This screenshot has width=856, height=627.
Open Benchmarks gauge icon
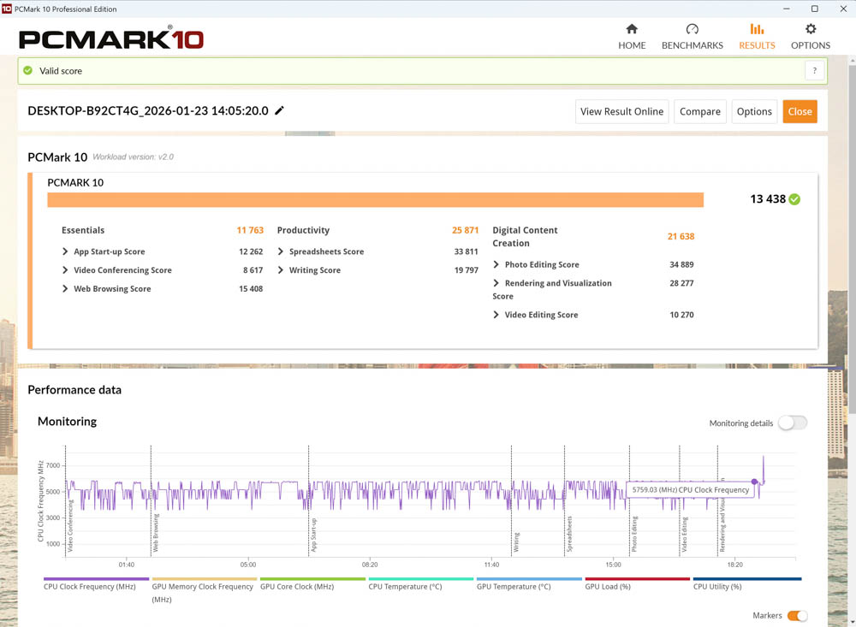click(x=692, y=29)
